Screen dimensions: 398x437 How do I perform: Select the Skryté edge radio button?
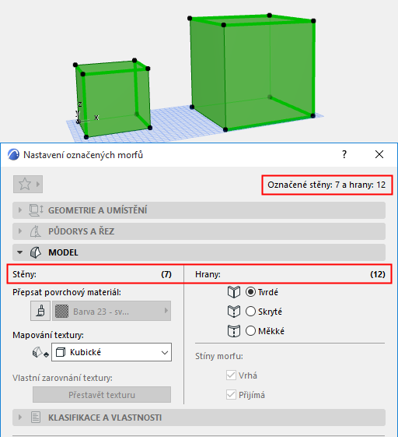250,312
